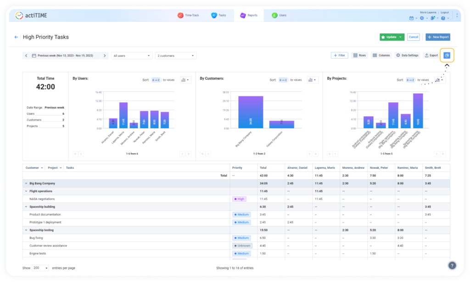Screen dimensions: 470x282
Task: Toggle A-Z sorting in By Users section
Action: point(156,79)
